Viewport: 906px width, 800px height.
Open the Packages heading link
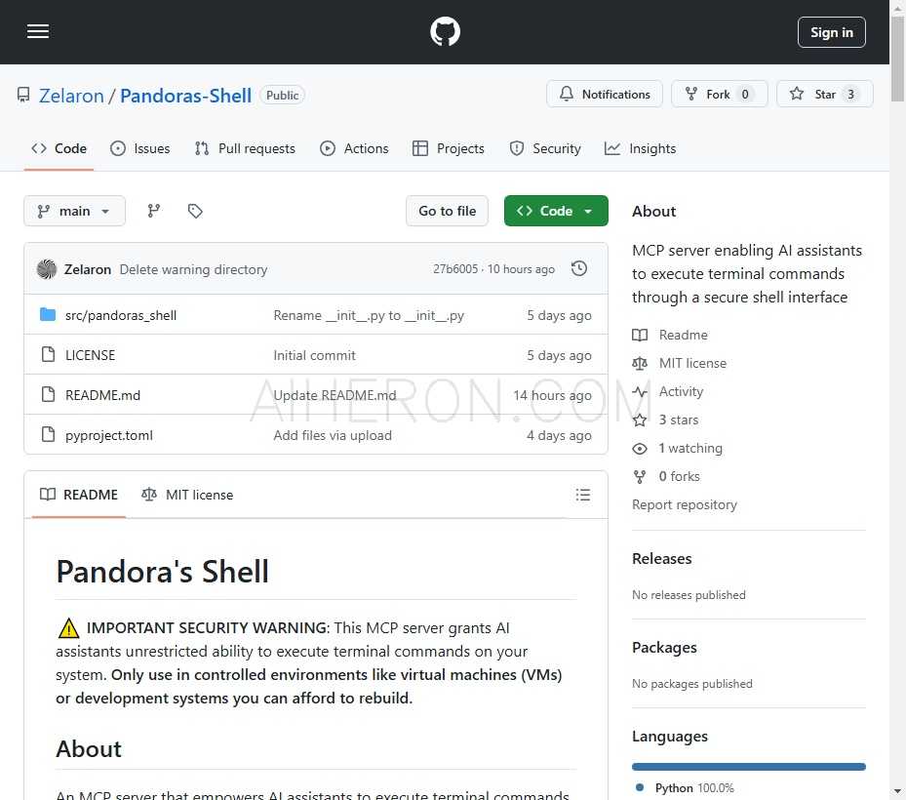(x=664, y=648)
